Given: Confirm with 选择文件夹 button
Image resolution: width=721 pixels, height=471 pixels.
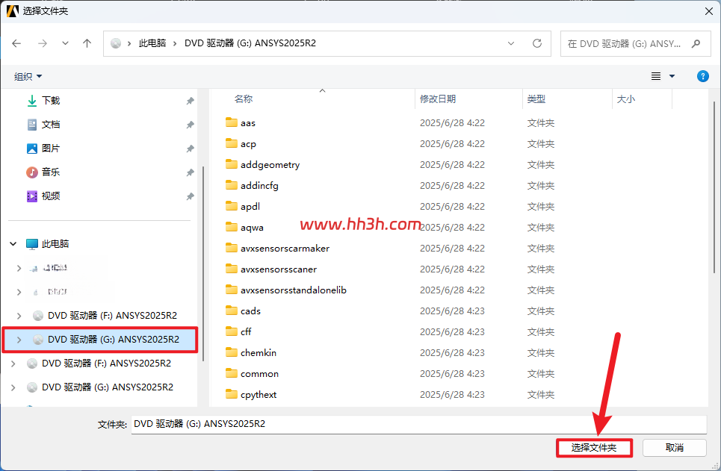Looking at the screenshot, I should (594, 448).
